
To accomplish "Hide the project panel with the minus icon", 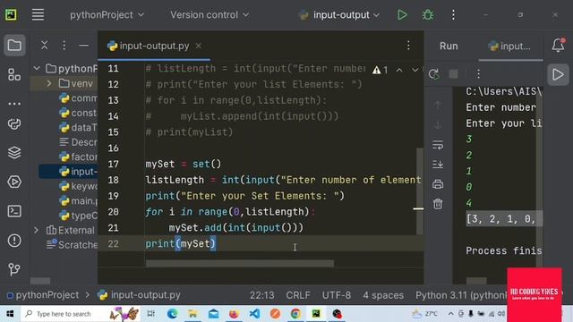I will point(83,46).
